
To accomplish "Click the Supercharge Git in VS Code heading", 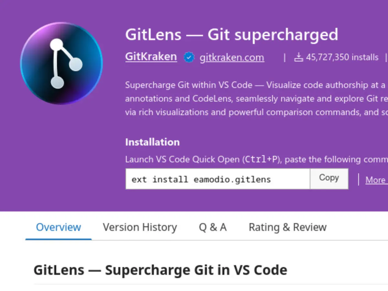I will [x=160, y=270].
